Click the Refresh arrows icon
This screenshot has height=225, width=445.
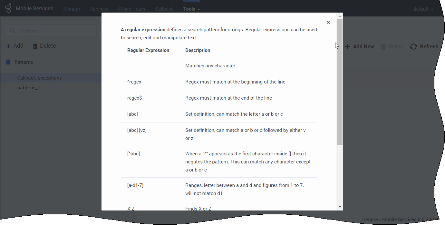click(x=413, y=47)
